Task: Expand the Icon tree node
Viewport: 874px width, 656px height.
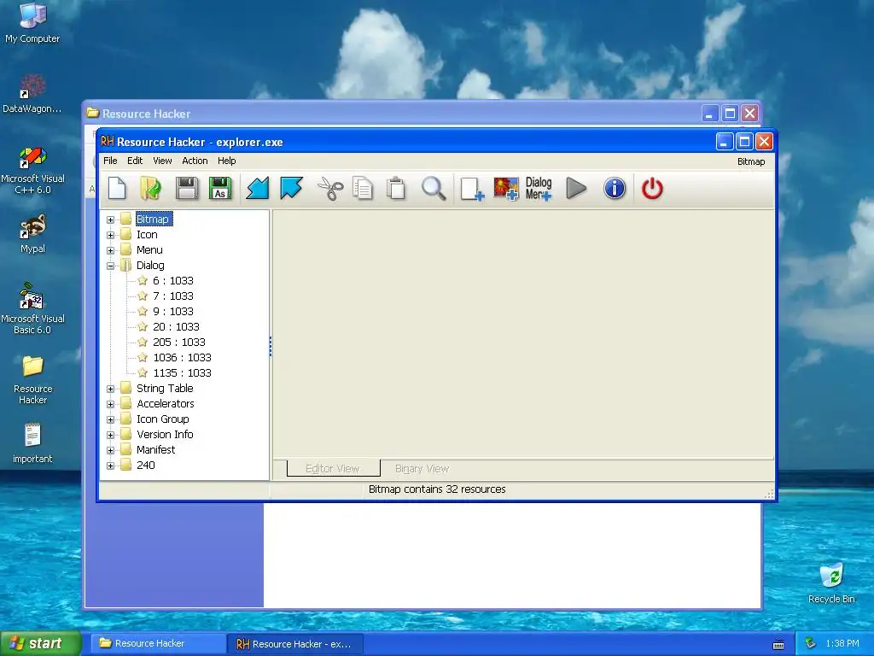Action: (x=110, y=235)
